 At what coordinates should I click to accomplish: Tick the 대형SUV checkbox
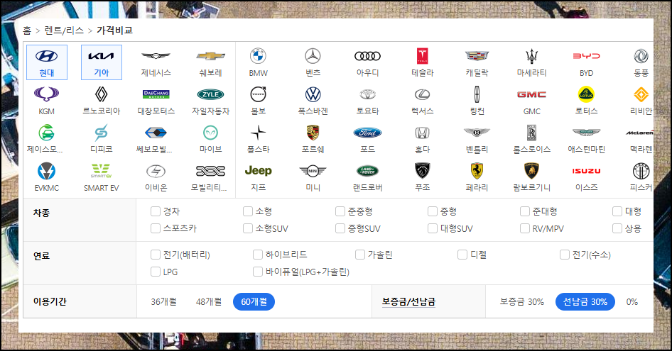tap(433, 228)
